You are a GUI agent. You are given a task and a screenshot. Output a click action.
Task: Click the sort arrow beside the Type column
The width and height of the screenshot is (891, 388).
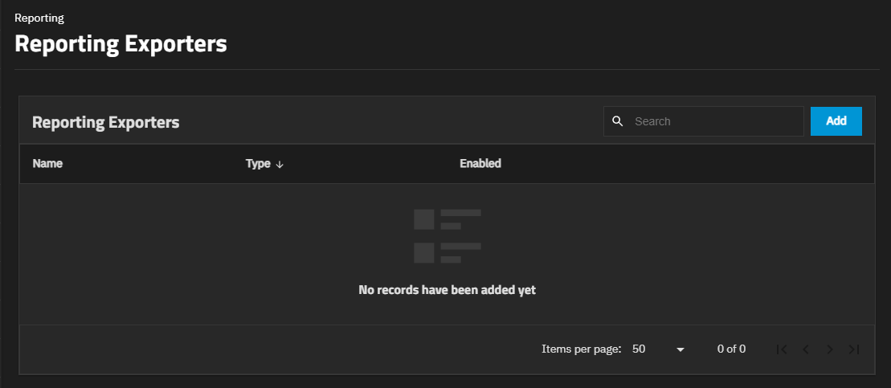[280, 164]
